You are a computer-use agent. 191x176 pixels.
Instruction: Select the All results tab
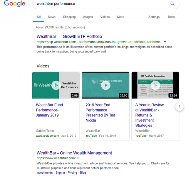tap(38, 17)
